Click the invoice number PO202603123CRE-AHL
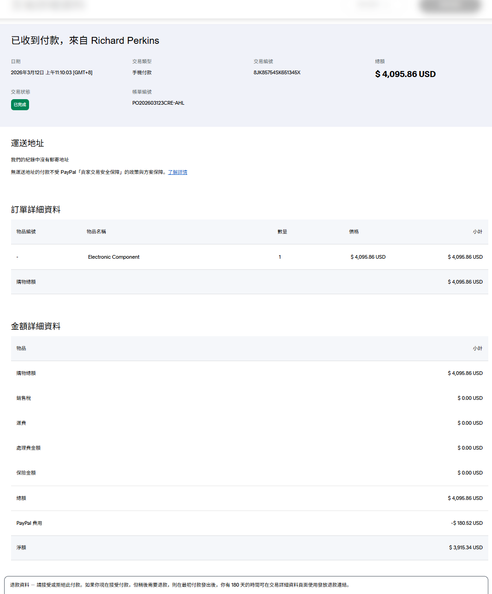Screen dimensions: 492x594 click(x=158, y=103)
